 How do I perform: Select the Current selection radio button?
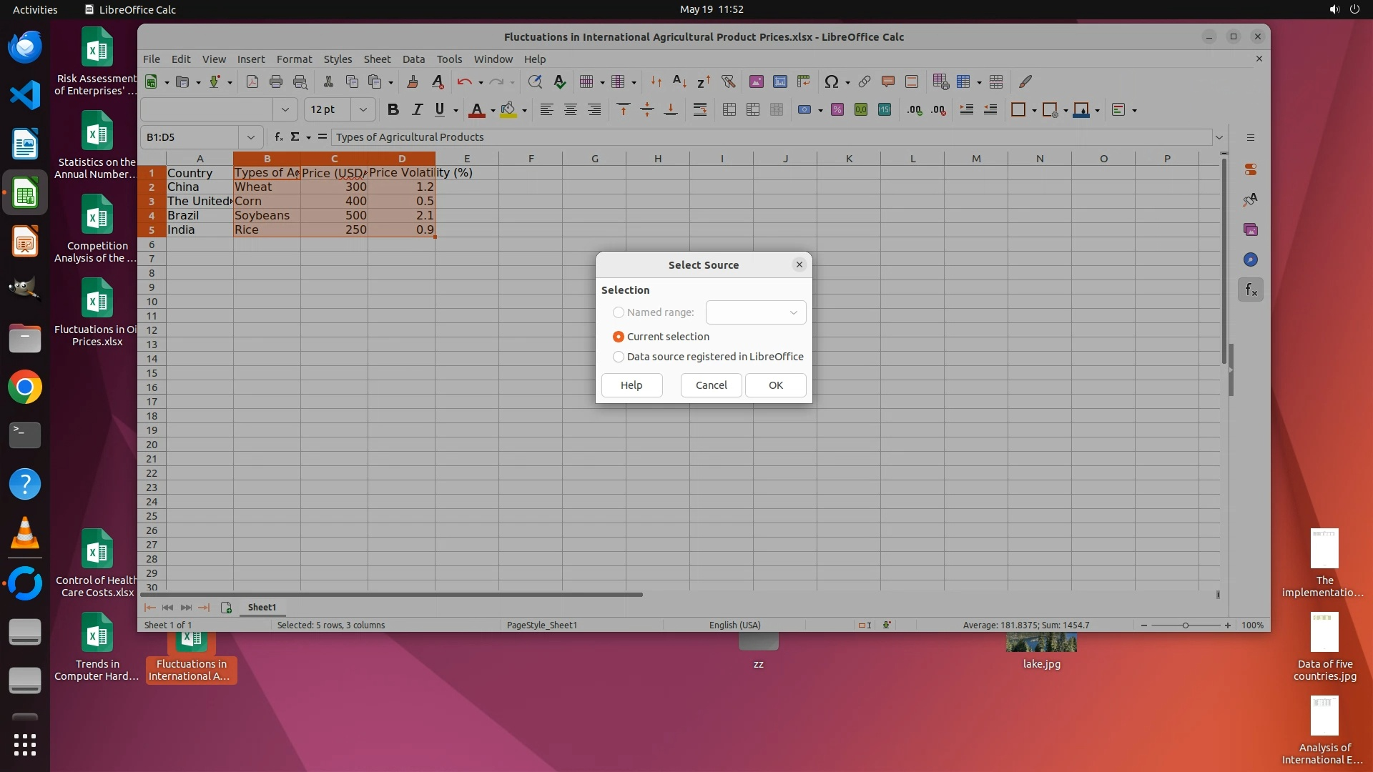pyautogui.click(x=619, y=337)
